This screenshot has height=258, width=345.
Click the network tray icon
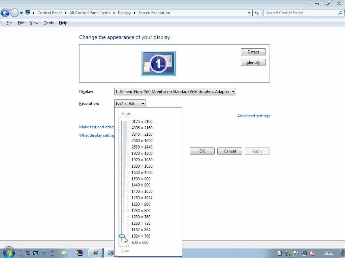pos(304,253)
